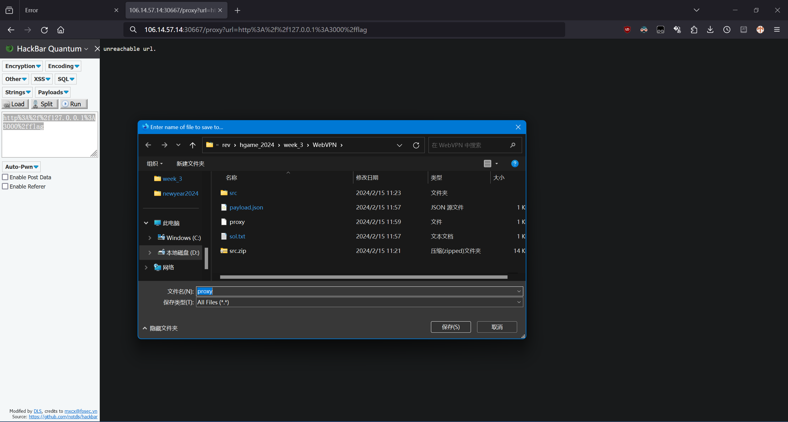This screenshot has height=422, width=788.
Task: Reload the current browser page
Action: [x=44, y=30]
